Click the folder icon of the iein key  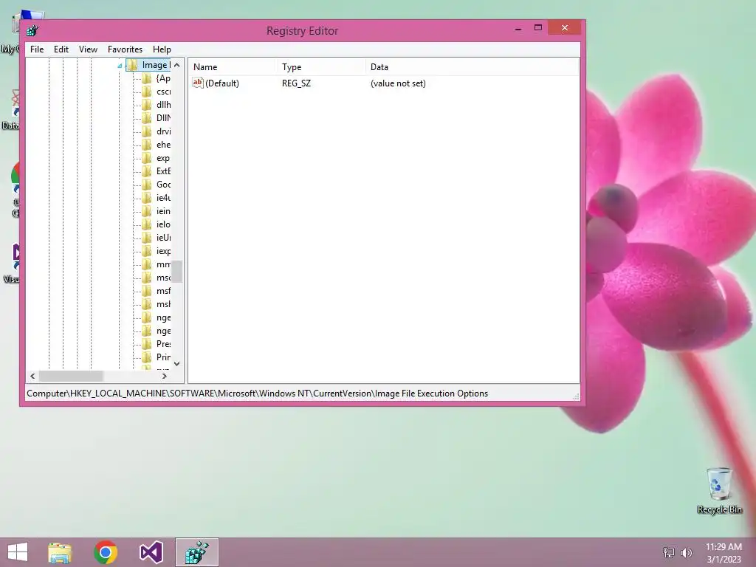pyautogui.click(x=147, y=211)
